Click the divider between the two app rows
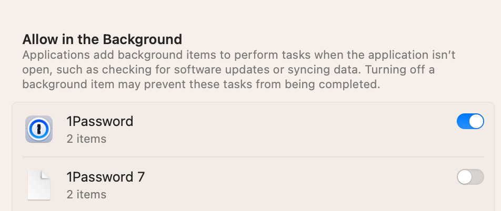The width and height of the screenshot is (501, 211). [253, 157]
